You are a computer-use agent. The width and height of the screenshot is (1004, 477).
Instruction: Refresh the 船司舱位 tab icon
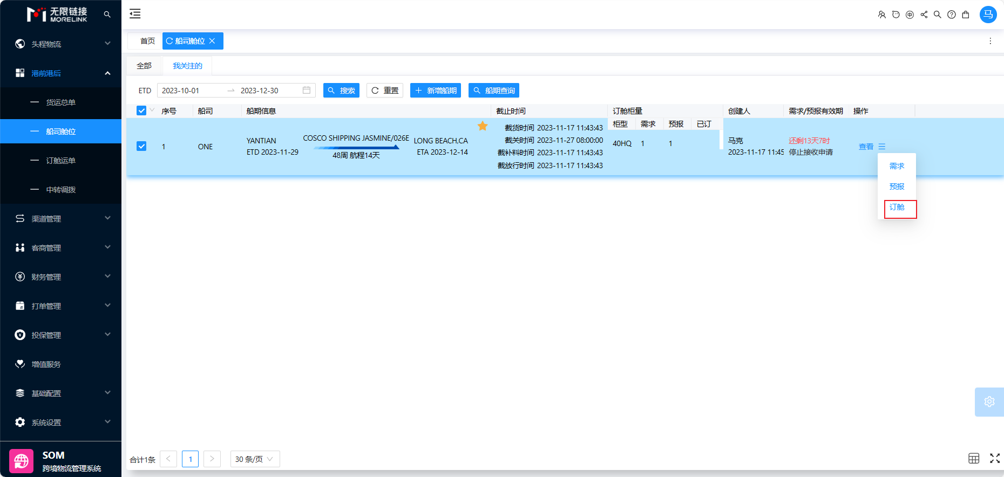pos(169,41)
